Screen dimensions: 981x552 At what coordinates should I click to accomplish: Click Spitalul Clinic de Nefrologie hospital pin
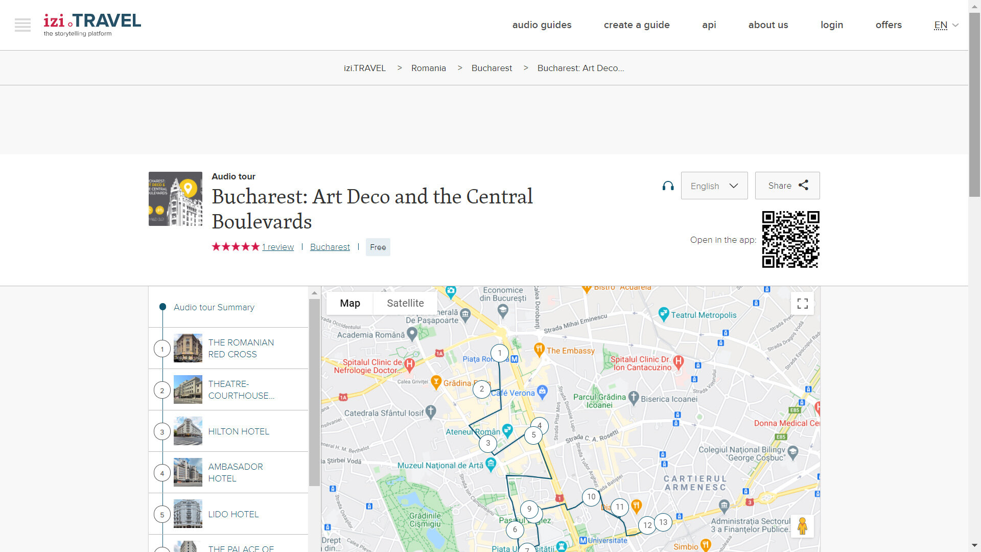(x=409, y=364)
